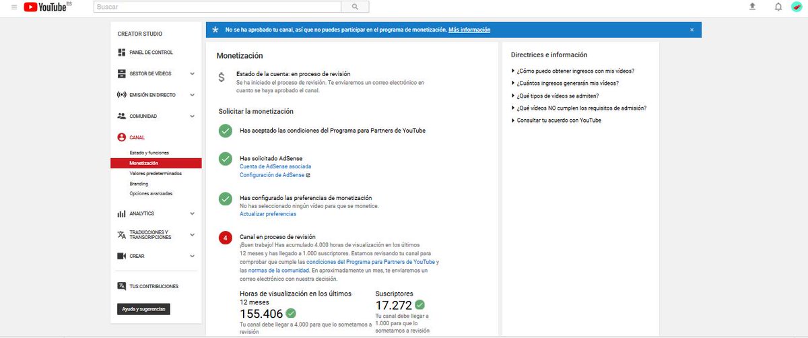Click the Actualizar preferencias link
This screenshot has height=338, width=808.
coord(268,214)
